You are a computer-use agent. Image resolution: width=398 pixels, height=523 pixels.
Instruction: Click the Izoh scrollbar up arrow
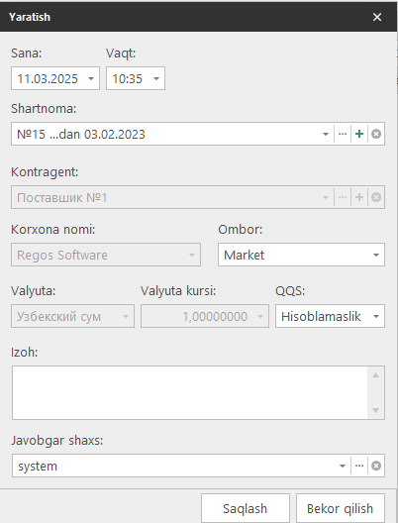[x=375, y=375]
